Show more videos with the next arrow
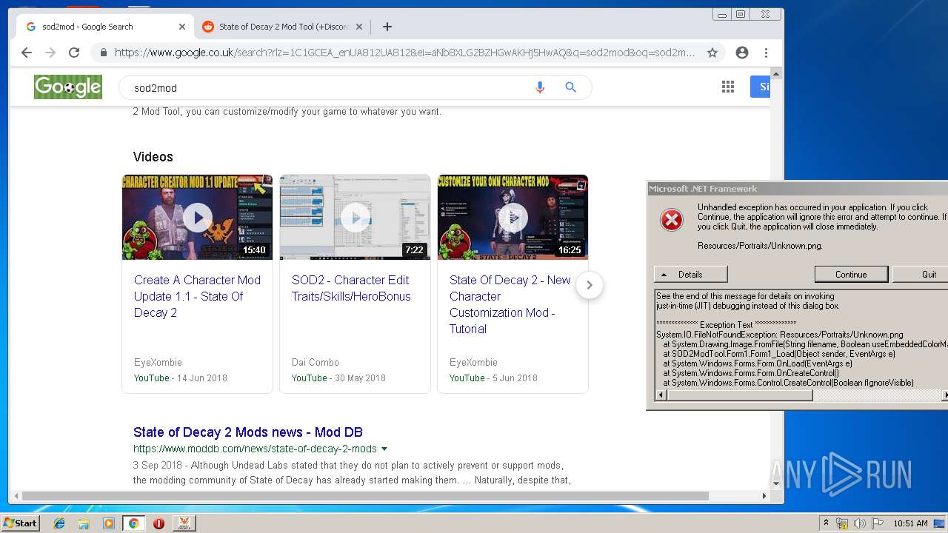This screenshot has width=948, height=533. (590, 285)
